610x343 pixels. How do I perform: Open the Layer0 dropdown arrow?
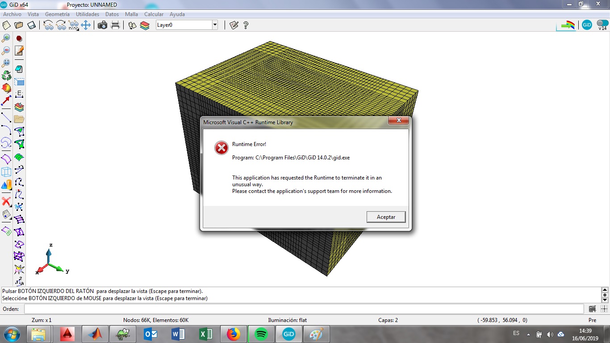point(215,25)
